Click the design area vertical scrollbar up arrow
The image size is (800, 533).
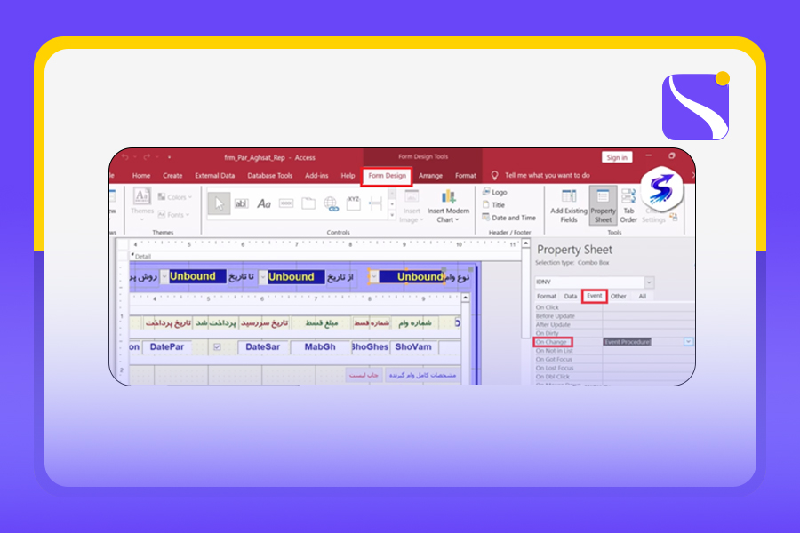tap(525, 243)
